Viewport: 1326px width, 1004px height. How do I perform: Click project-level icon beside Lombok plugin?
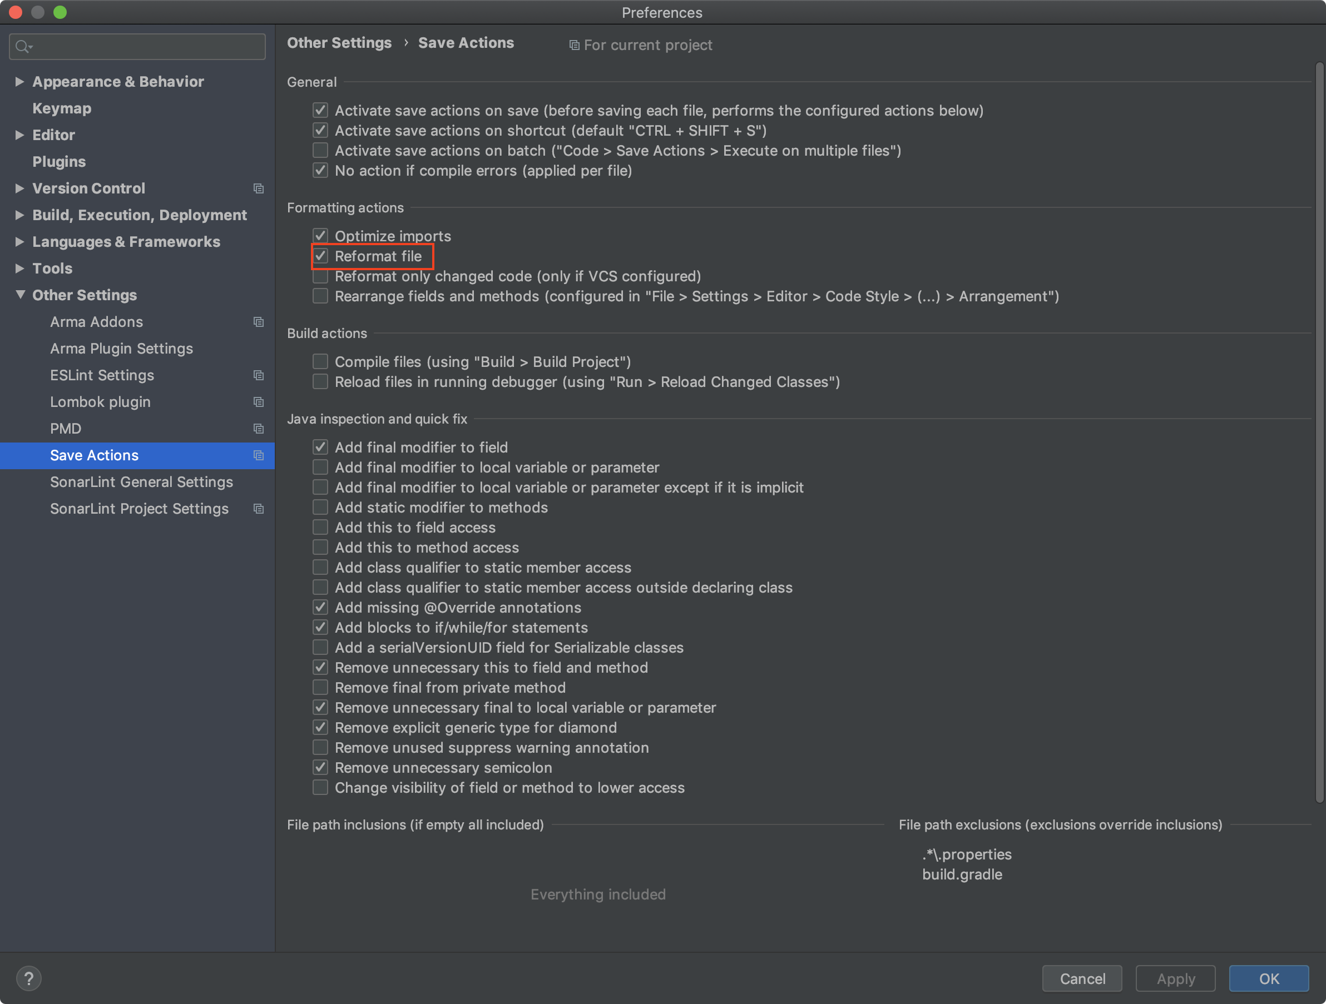point(259,402)
